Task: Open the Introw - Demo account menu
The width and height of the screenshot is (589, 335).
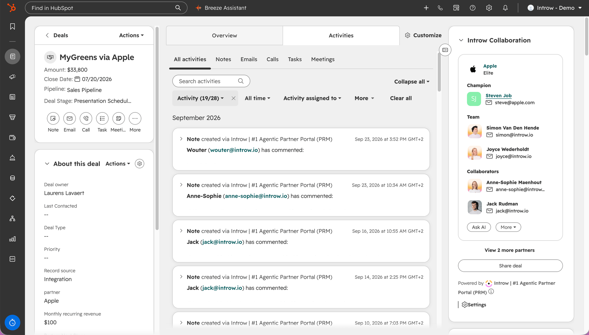Action: pyautogui.click(x=555, y=8)
